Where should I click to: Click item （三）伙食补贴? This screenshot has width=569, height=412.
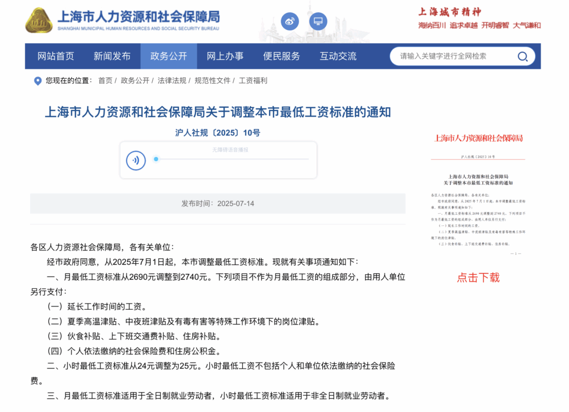pos(134,336)
